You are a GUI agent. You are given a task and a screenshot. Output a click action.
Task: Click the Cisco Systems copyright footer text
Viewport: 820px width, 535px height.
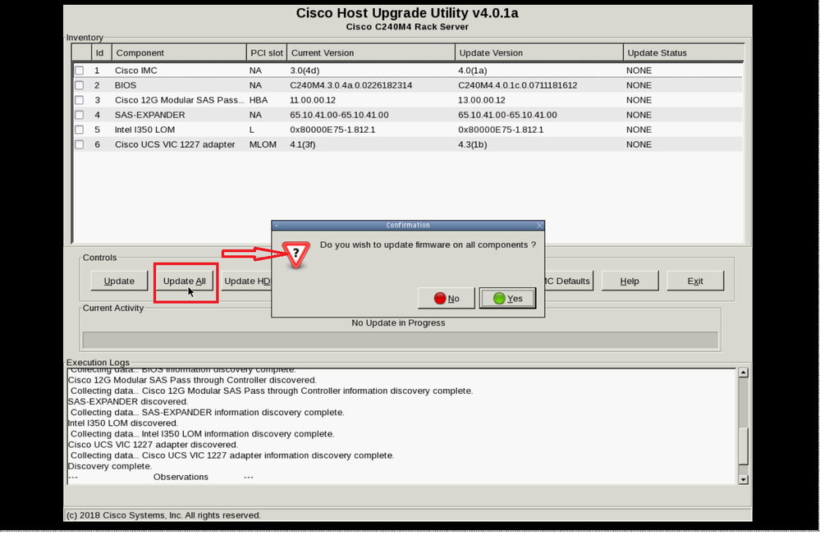pos(163,515)
